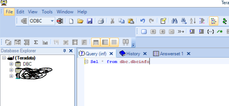Open the Tools menu
229x106 pixels.
point(47,12)
